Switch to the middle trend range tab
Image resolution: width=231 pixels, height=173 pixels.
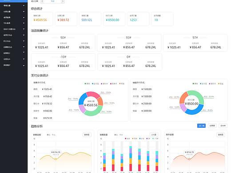coord(212,126)
